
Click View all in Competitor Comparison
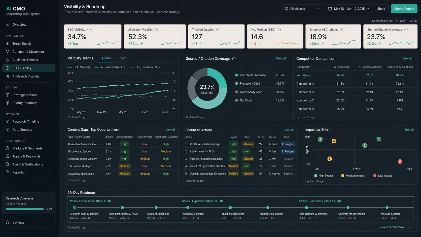click(x=407, y=58)
